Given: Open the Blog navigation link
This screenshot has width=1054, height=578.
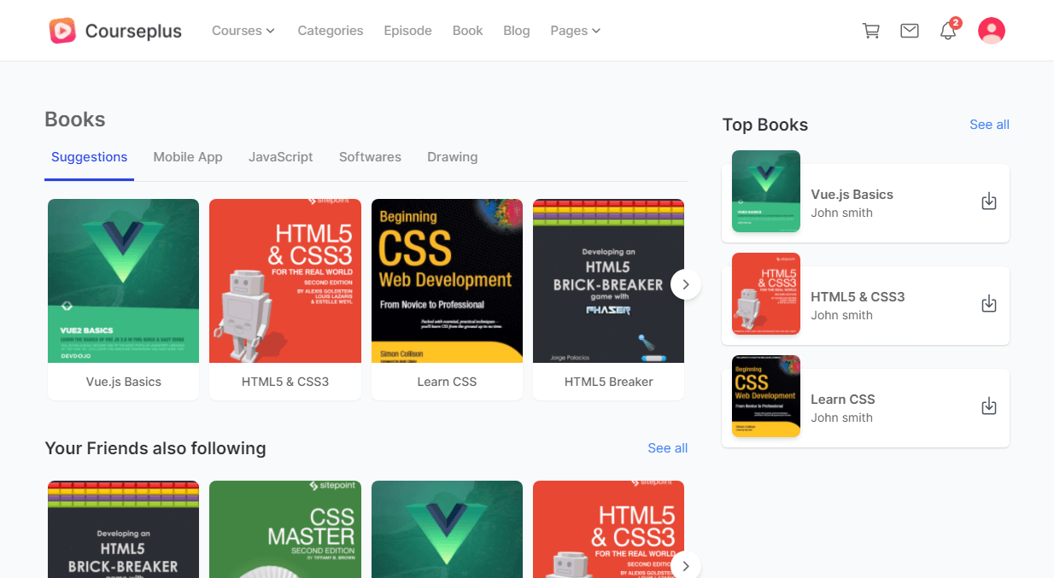Looking at the screenshot, I should 516,31.
